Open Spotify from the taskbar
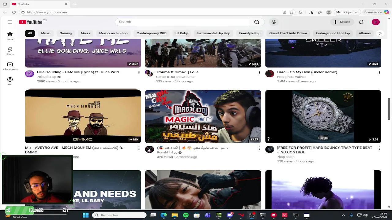The image size is (392, 220). (x=186, y=215)
